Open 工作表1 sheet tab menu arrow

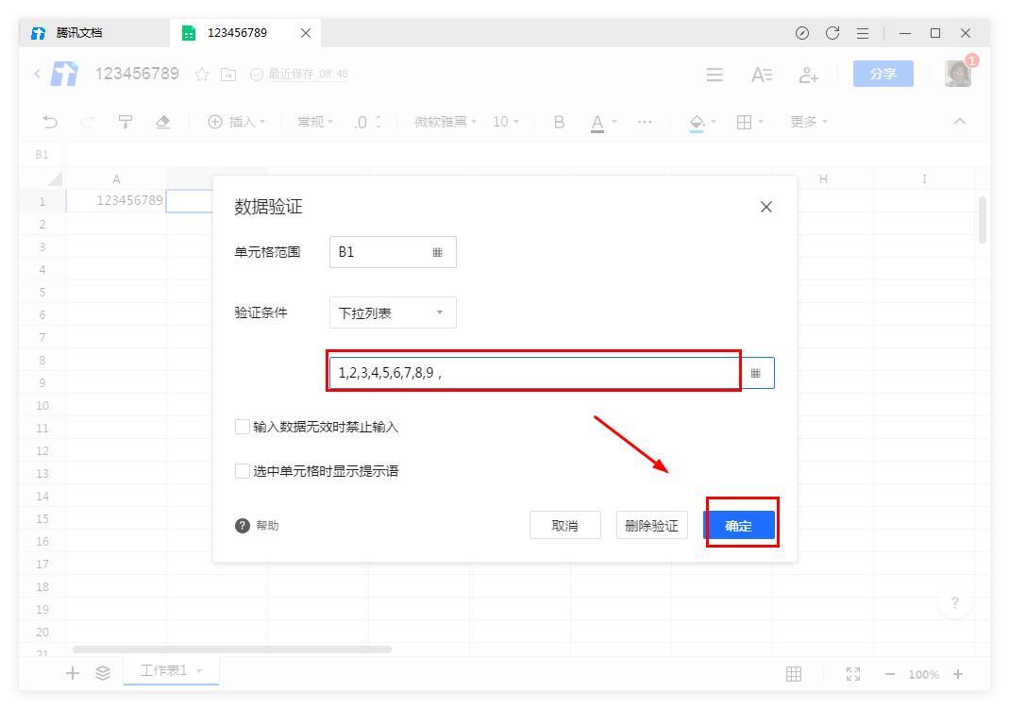pyautogui.click(x=199, y=670)
